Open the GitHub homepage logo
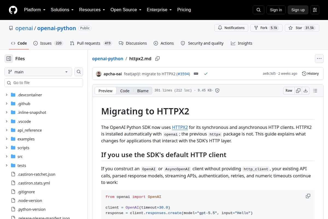This screenshot has width=328, height=219. [x=13, y=10]
